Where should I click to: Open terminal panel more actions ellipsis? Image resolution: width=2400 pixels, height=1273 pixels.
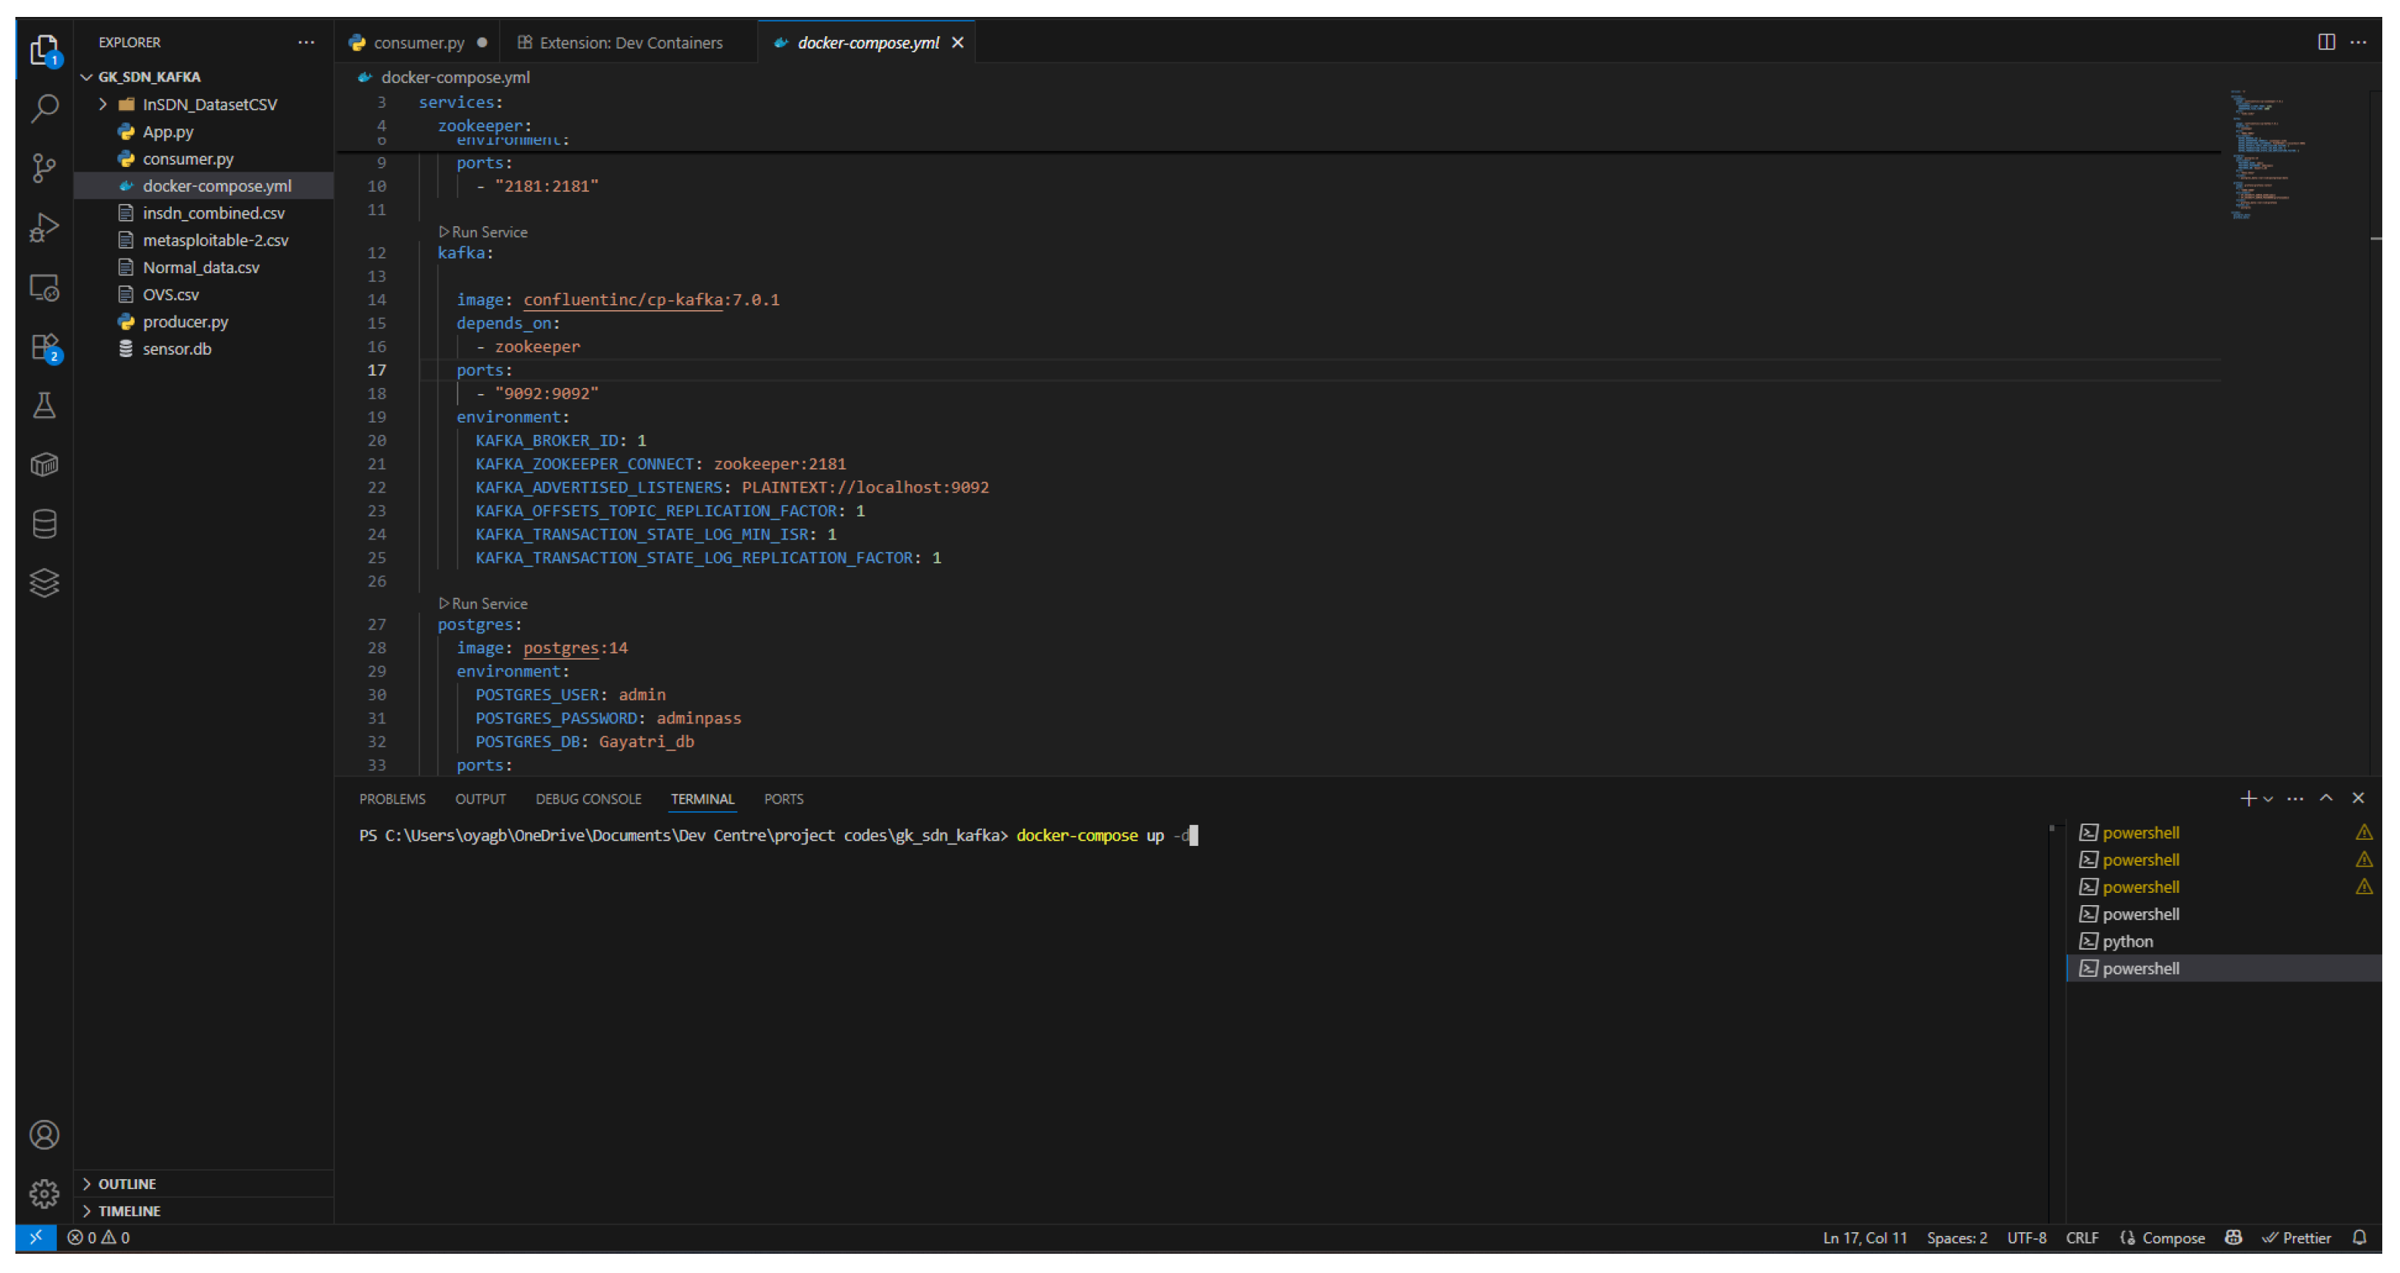coord(2296,798)
